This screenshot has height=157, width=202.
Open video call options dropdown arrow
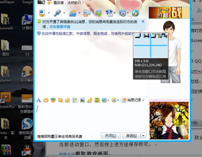pos(49,13)
